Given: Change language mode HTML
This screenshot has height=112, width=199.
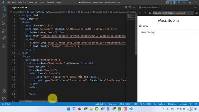Looking at the screenshot, I should (x=135, y=104).
